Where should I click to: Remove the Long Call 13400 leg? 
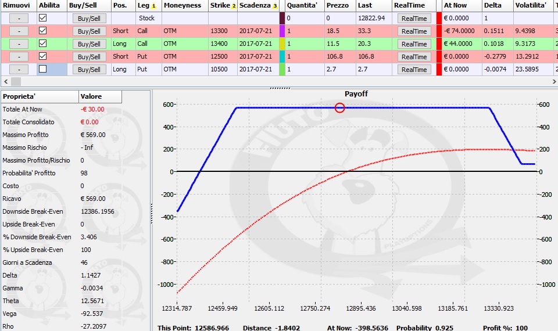coord(19,44)
